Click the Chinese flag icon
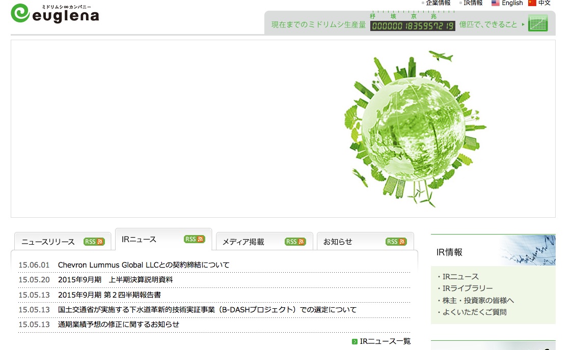 tap(532, 3)
